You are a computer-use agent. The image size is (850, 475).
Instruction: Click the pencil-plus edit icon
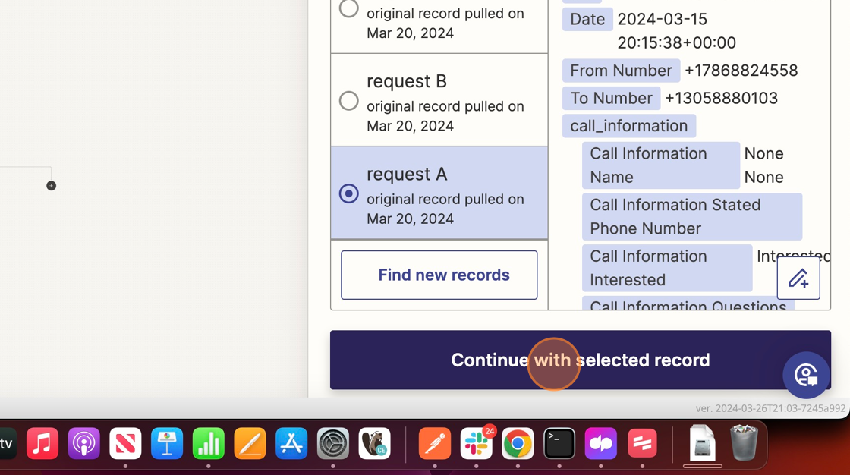coord(798,278)
